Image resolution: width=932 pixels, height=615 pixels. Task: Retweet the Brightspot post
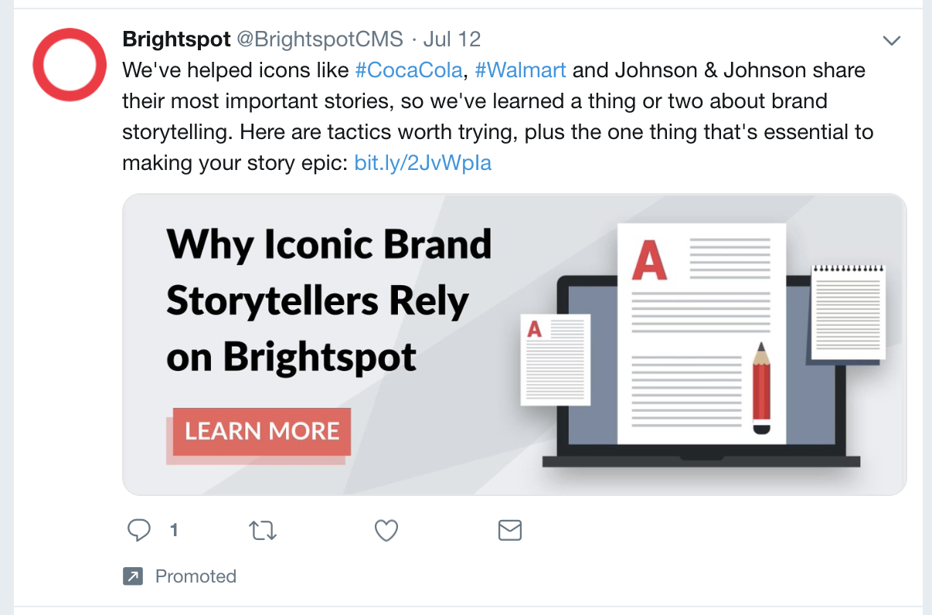[263, 530]
